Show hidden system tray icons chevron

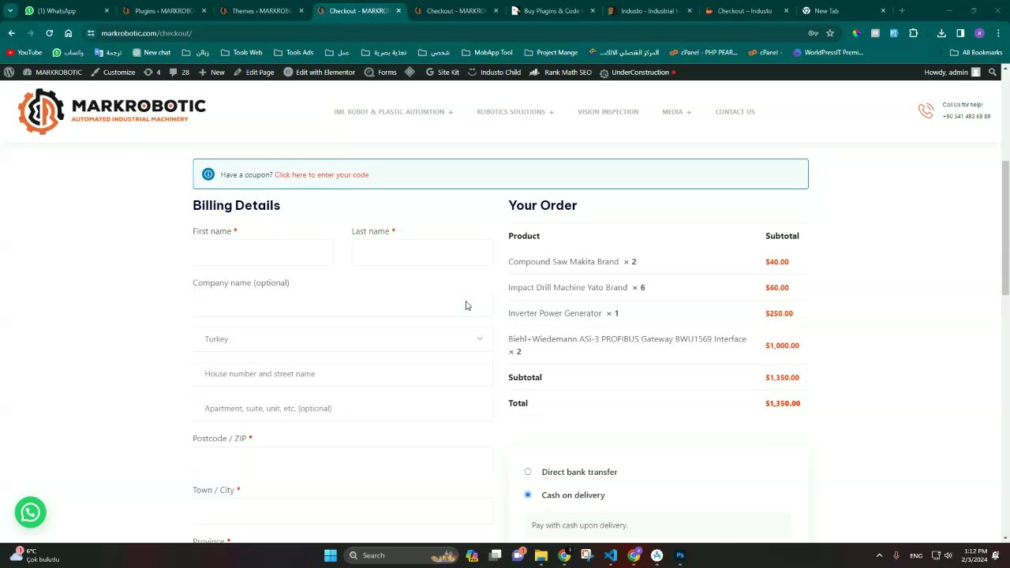(879, 555)
